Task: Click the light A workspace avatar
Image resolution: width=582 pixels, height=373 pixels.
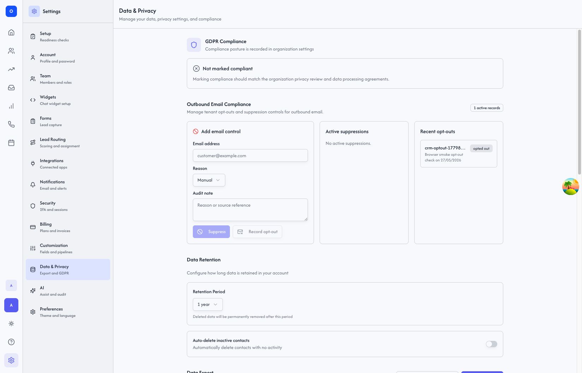Action: 11,285
